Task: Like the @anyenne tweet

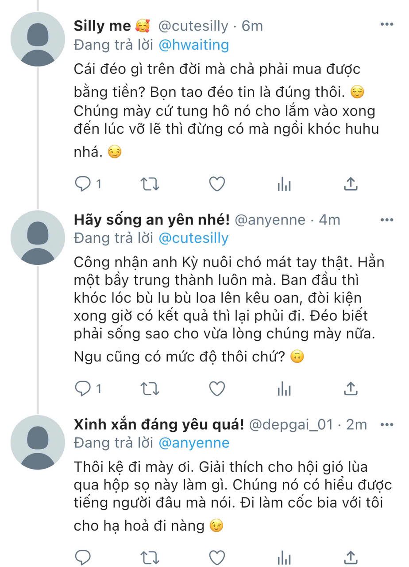Action: point(217,388)
